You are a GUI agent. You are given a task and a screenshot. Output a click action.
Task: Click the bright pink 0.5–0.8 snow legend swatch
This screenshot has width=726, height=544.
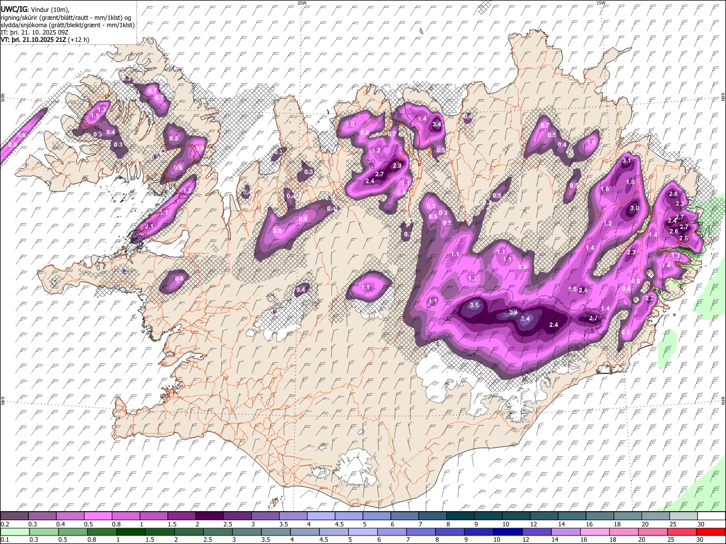[x=98, y=516]
